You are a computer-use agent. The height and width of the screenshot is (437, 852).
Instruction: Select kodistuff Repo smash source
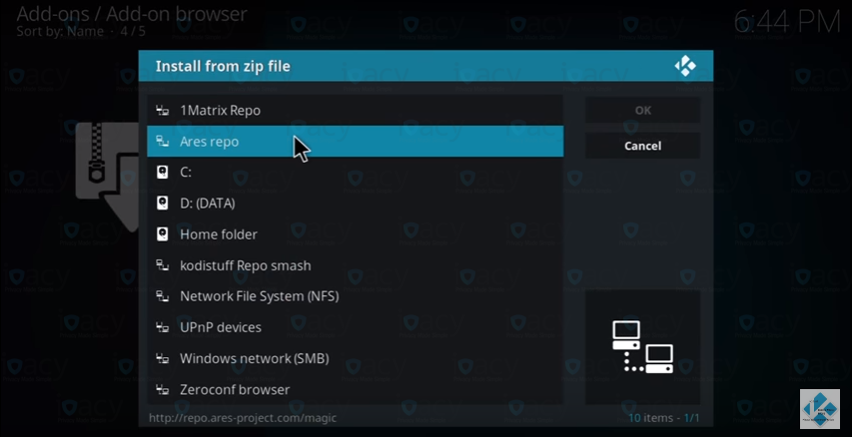355,265
